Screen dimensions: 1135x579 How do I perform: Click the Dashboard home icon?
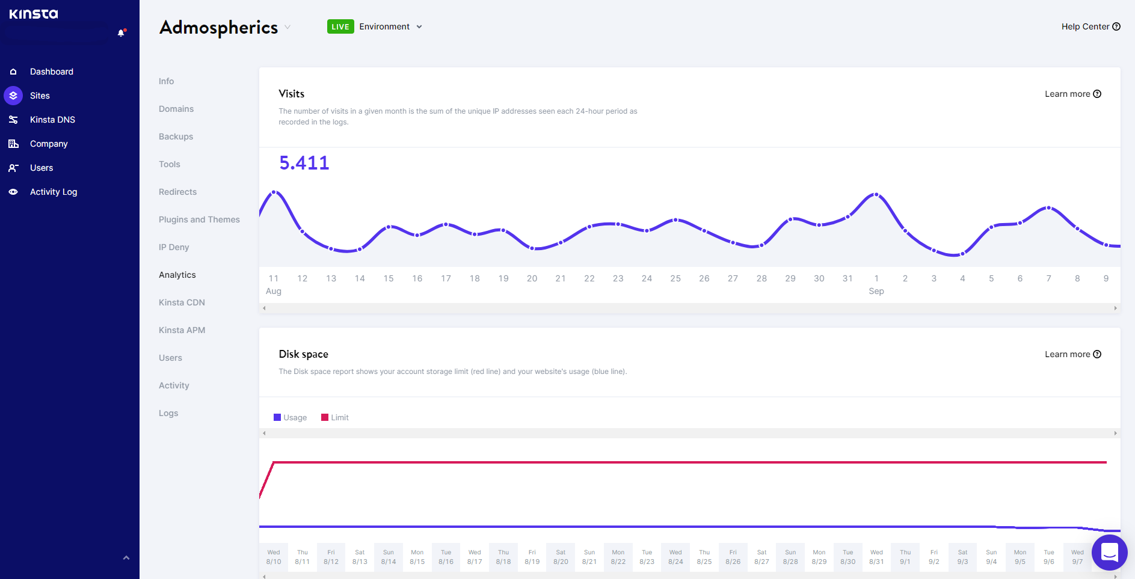coord(13,72)
